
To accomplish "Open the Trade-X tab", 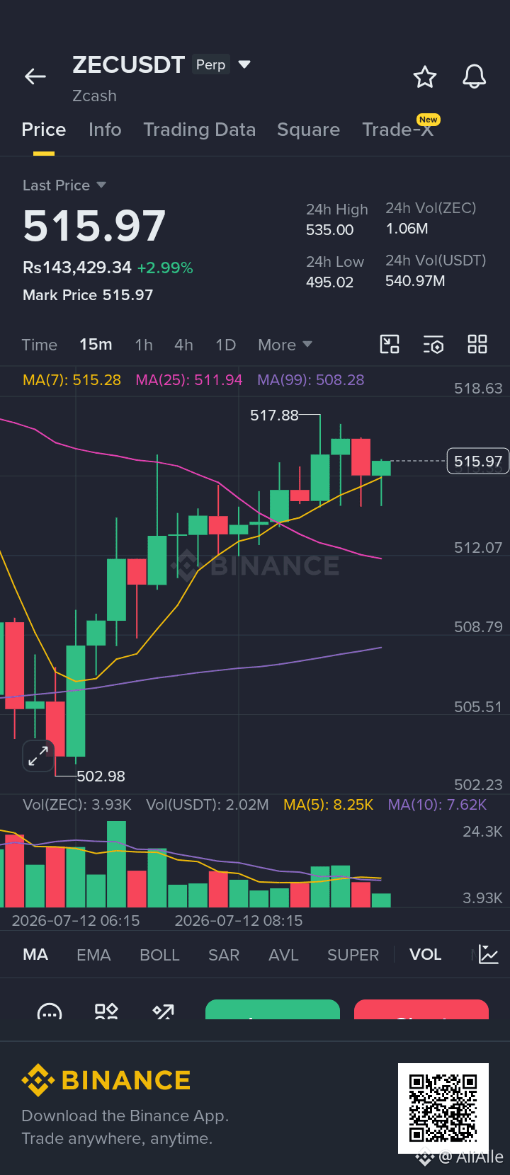I will pyautogui.click(x=398, y=130).
